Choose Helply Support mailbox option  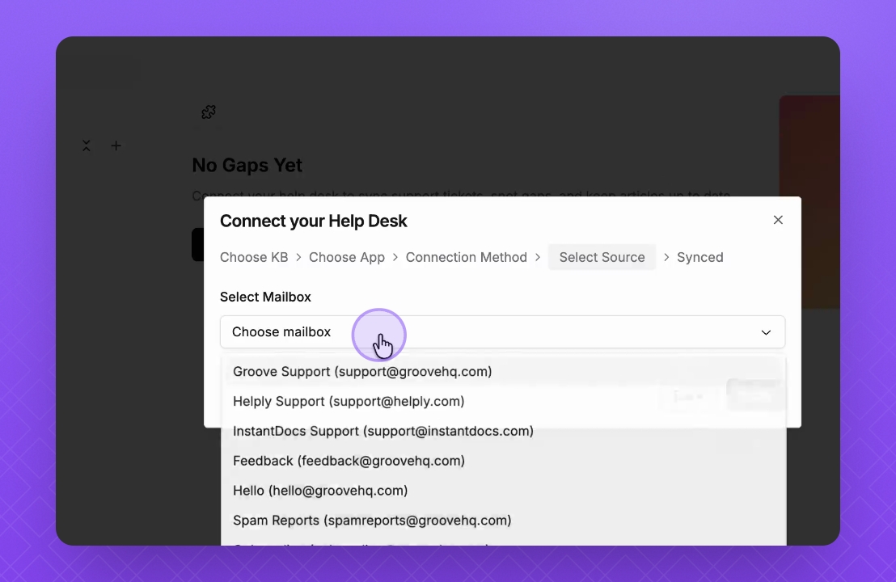pos(349,402)
